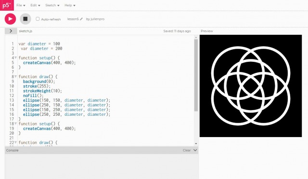Click the preview canvas with circles

251,86
